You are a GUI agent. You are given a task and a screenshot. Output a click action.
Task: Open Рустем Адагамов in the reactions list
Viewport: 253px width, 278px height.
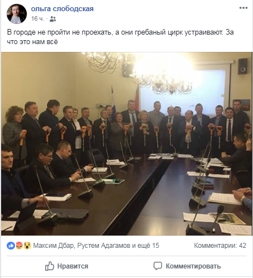(x=103, y=246)
